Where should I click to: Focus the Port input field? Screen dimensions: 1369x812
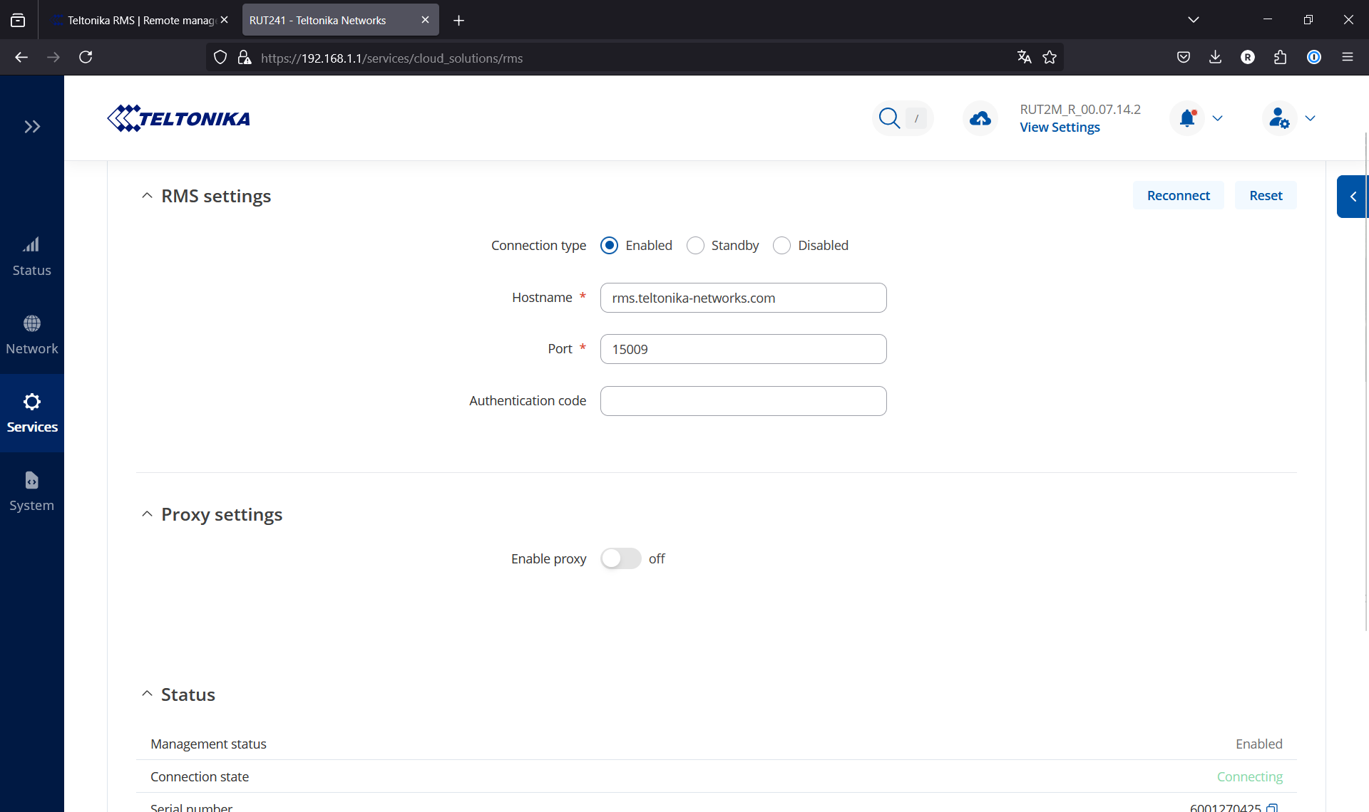(x=743, y=349)
